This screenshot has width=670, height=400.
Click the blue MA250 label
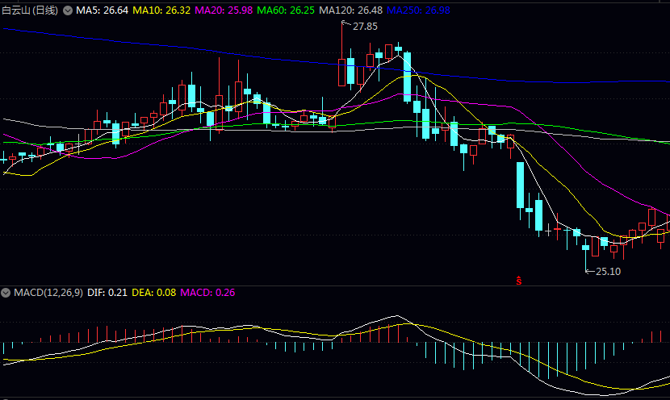(418, 10)
